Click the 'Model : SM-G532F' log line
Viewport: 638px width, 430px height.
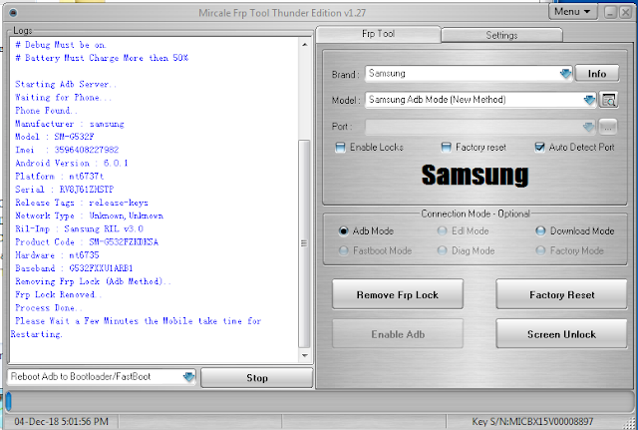(x=55, y=137)
